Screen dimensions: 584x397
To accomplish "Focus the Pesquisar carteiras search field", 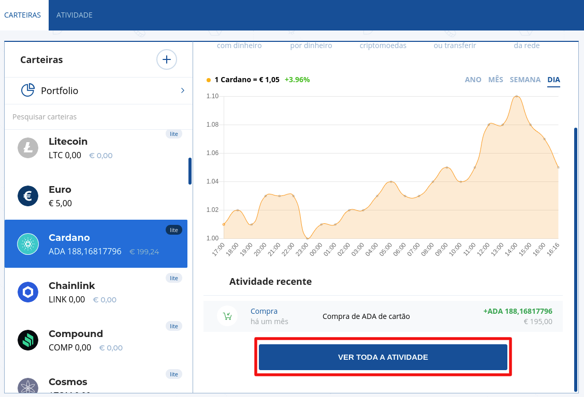I will coord(98,117).
